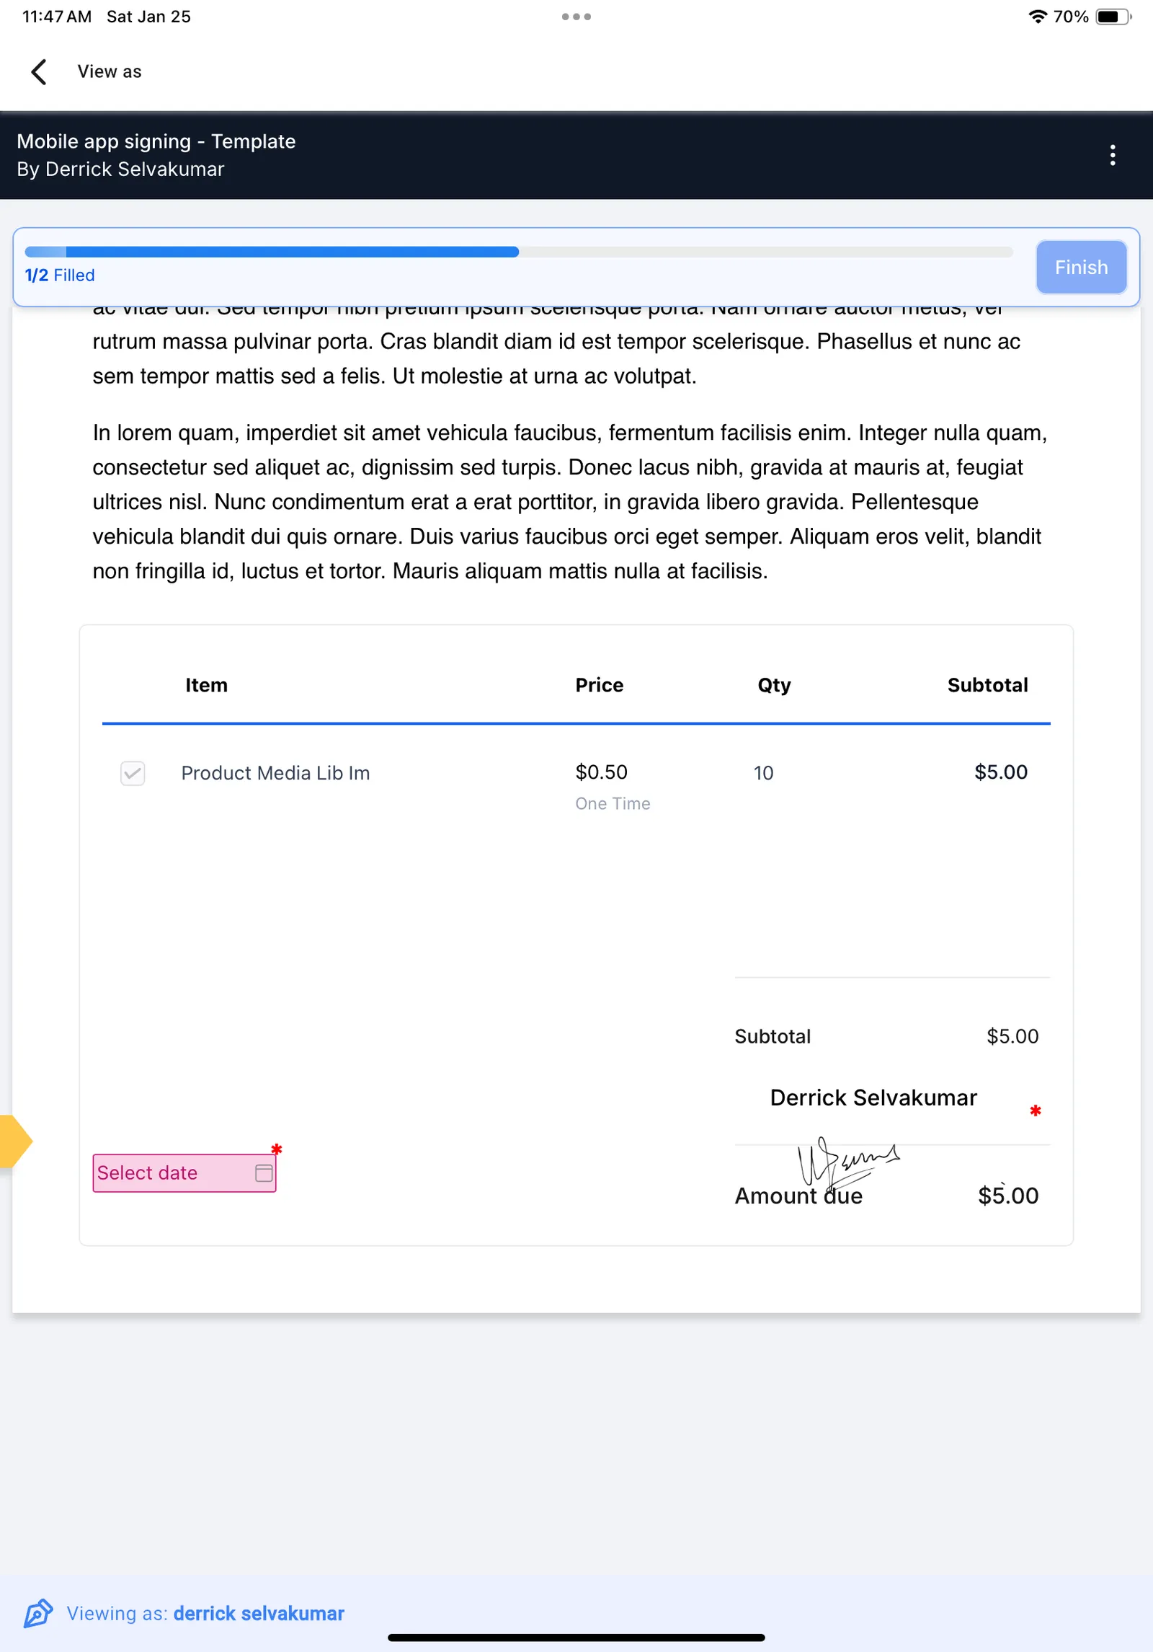The width and height of the screenshot is (1153, 1652).
Task: Tap the filled progress bar
Action: tap(272, 252)
